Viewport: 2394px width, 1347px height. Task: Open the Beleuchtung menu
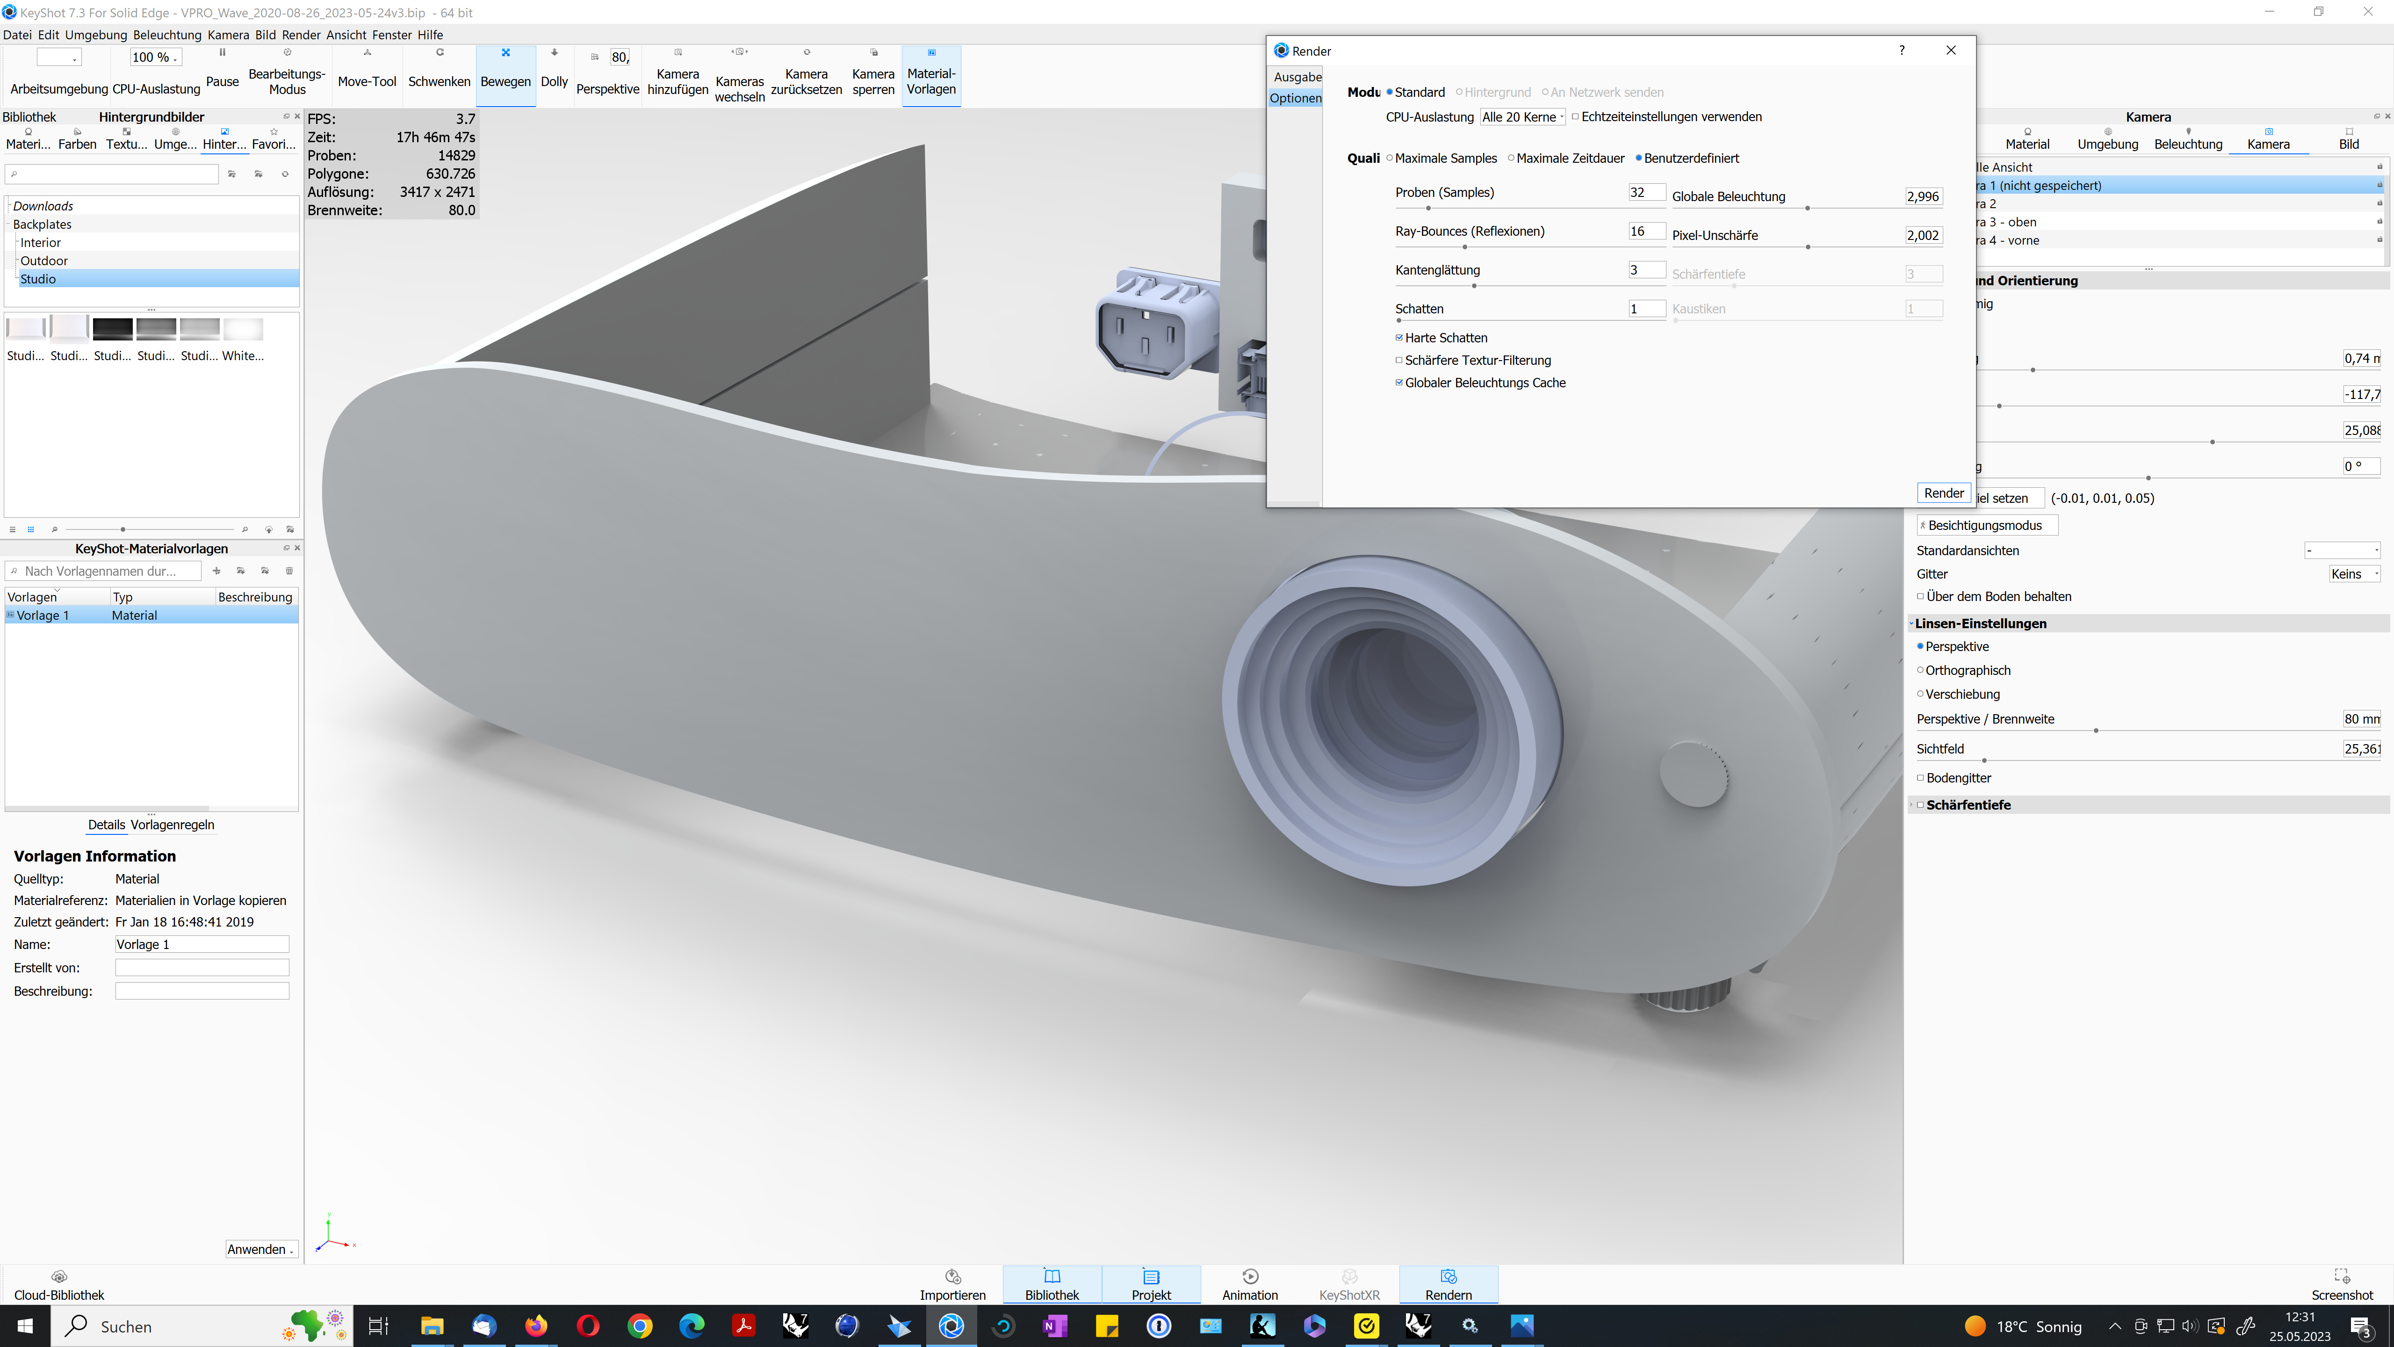tap(167, 35)
